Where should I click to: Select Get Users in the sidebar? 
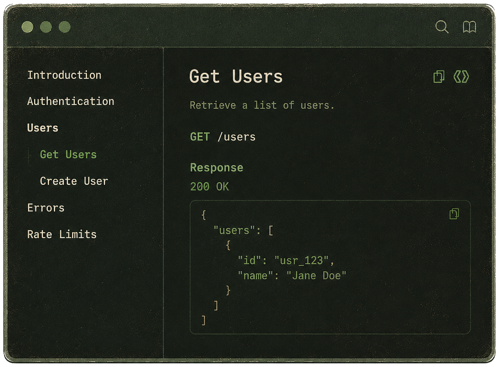(68, 154)
